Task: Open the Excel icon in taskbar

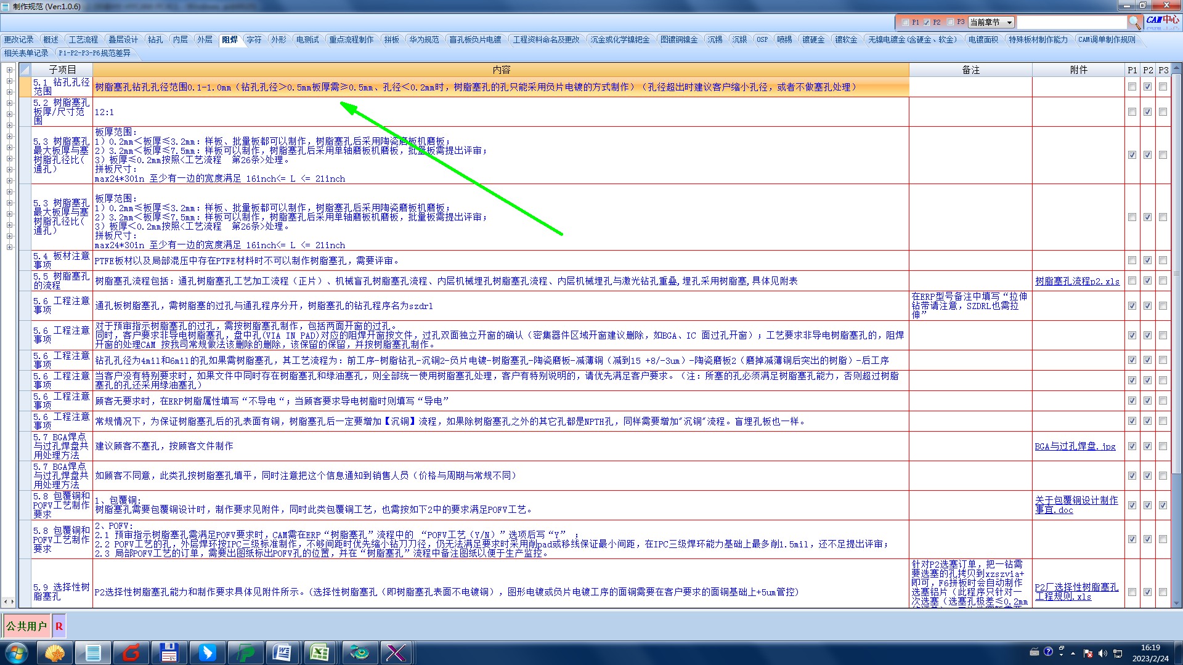Action: click(319, 652)
